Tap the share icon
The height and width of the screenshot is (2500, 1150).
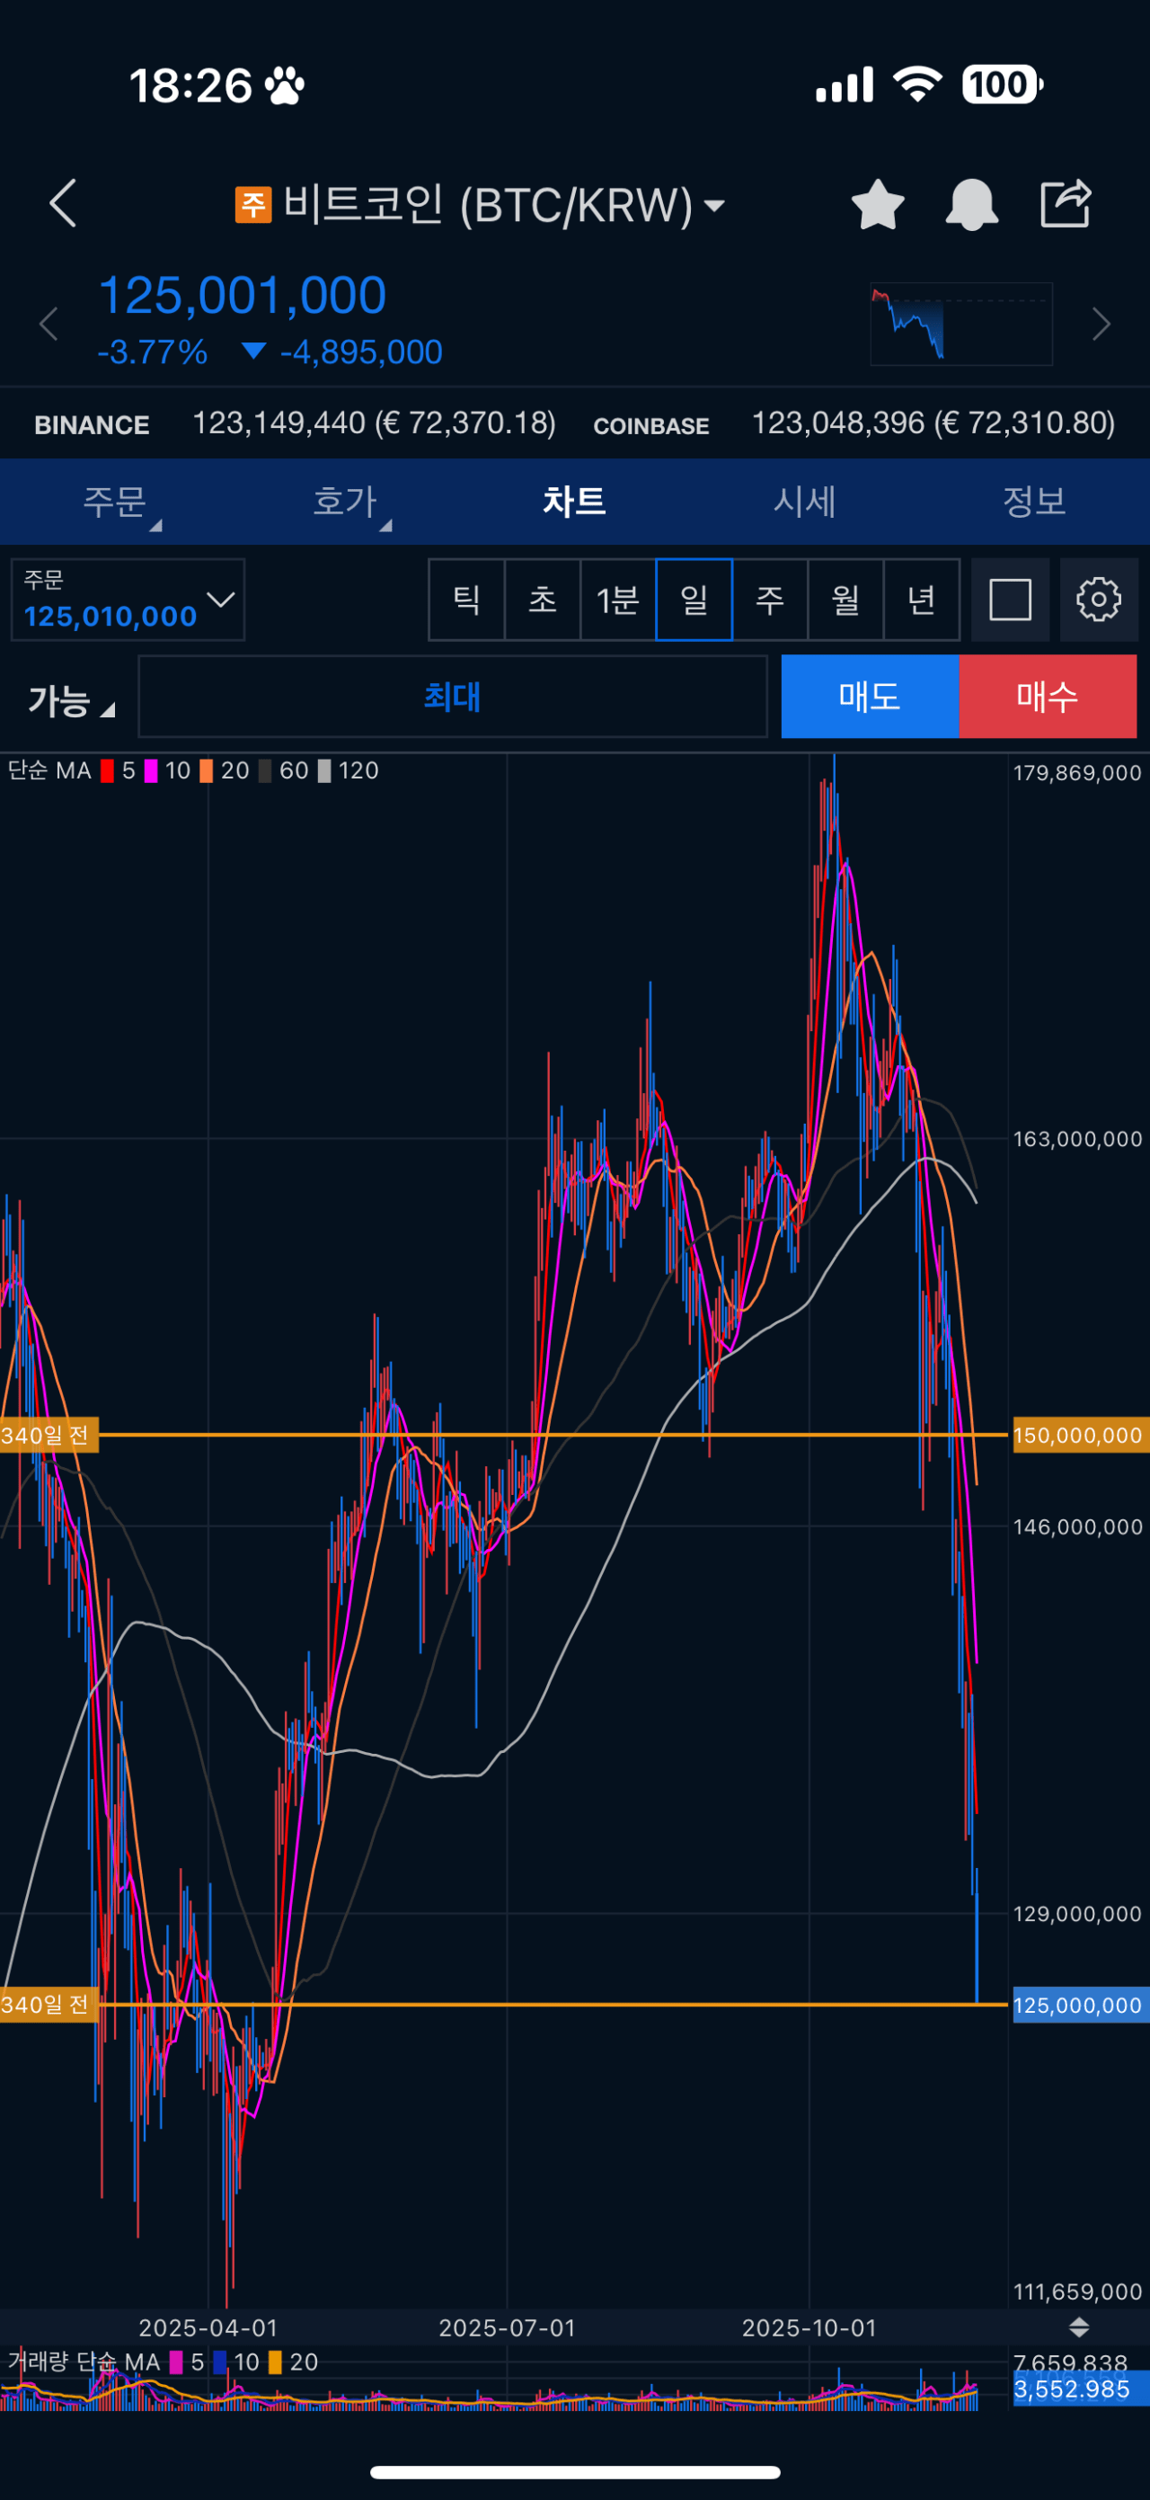1066,204
